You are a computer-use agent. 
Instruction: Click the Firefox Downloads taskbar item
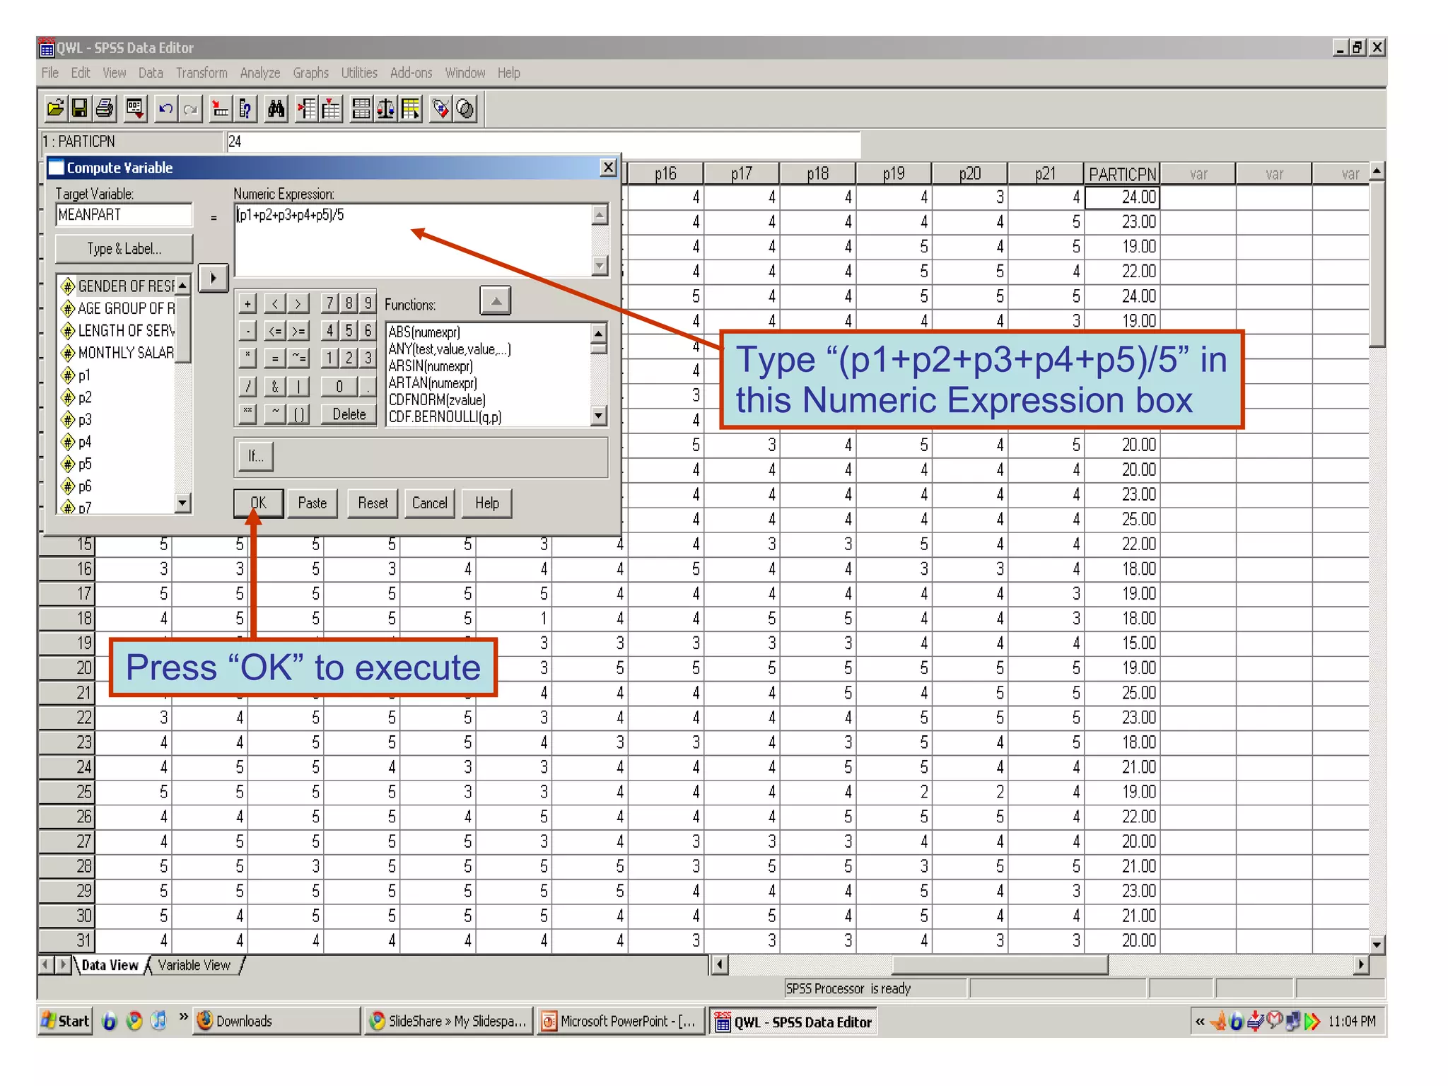(277, 1021)
